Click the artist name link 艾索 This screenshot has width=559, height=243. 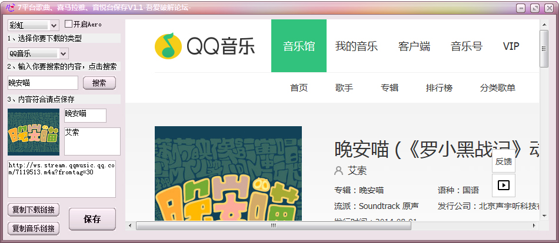pos(357,171)
